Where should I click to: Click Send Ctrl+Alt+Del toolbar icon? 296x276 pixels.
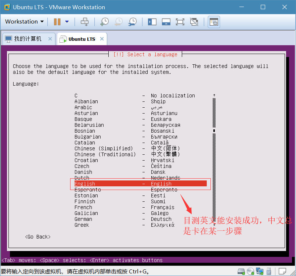click(85, 22)
